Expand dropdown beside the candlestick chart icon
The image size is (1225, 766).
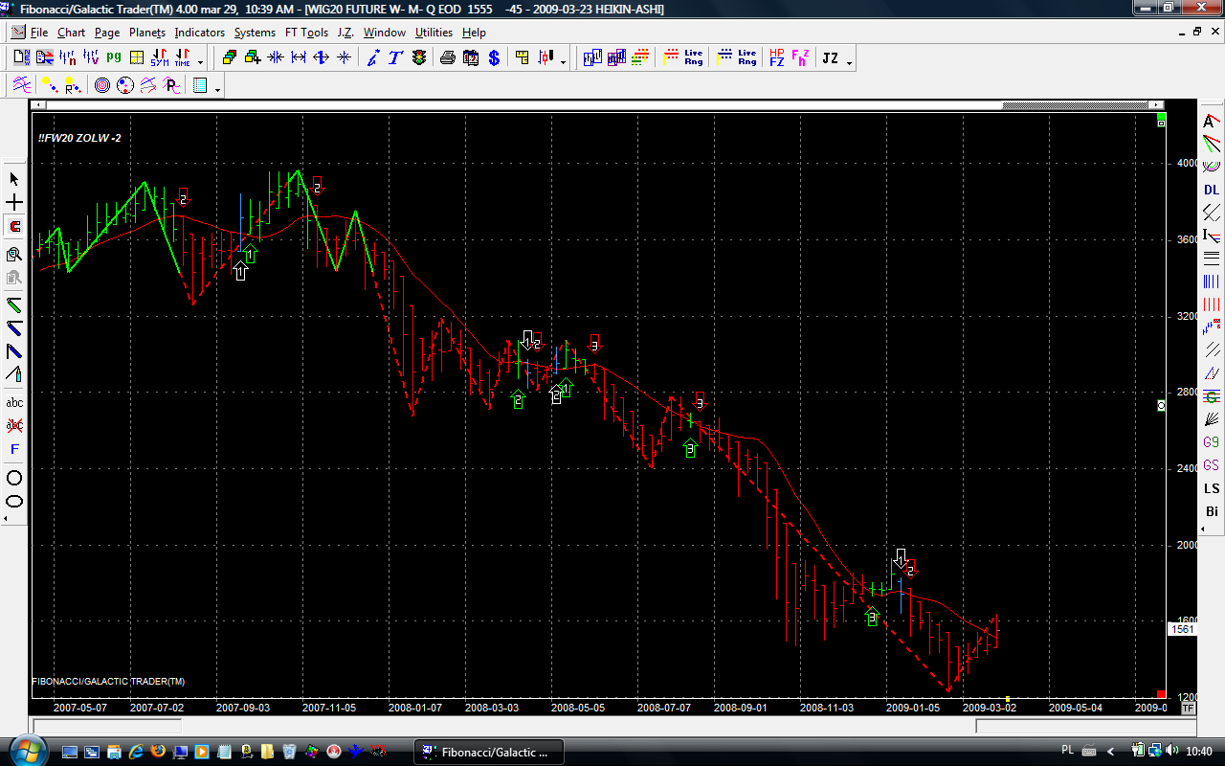click(x=563, y=62)
